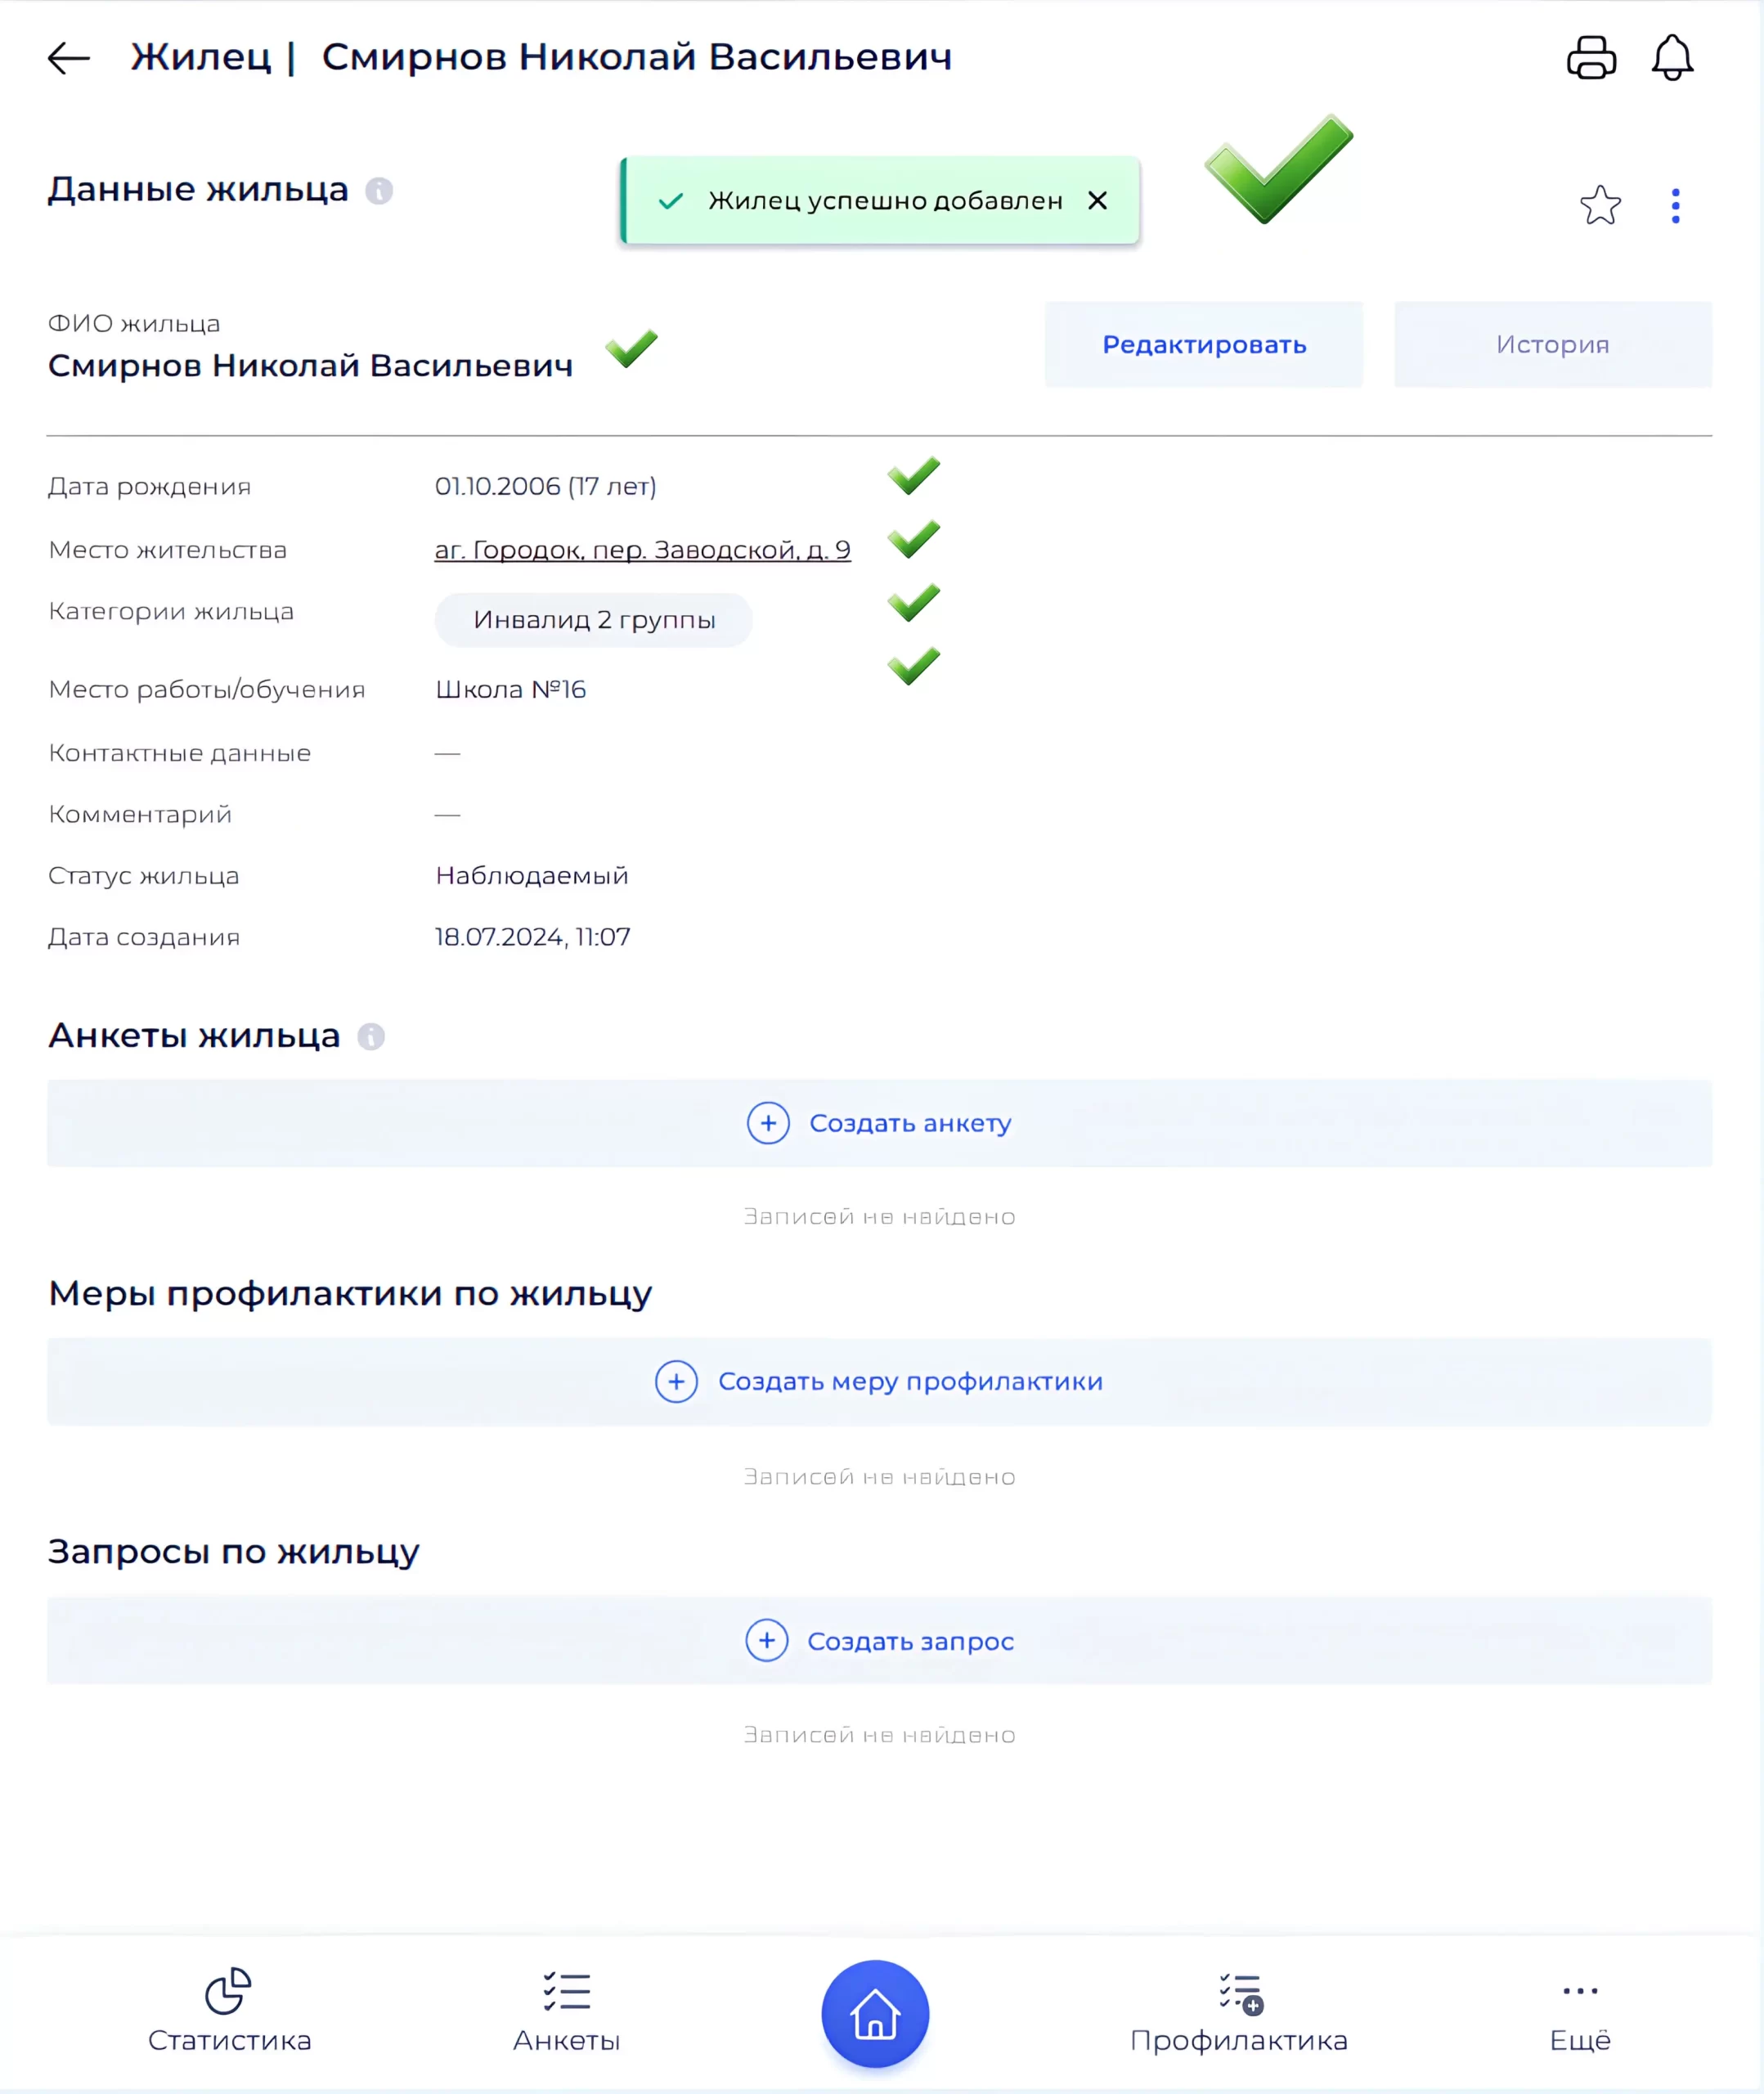Viewport: 1764px width, 2094px height.
Task: Switch to the Статистика tab
Action: (229, 2011)
